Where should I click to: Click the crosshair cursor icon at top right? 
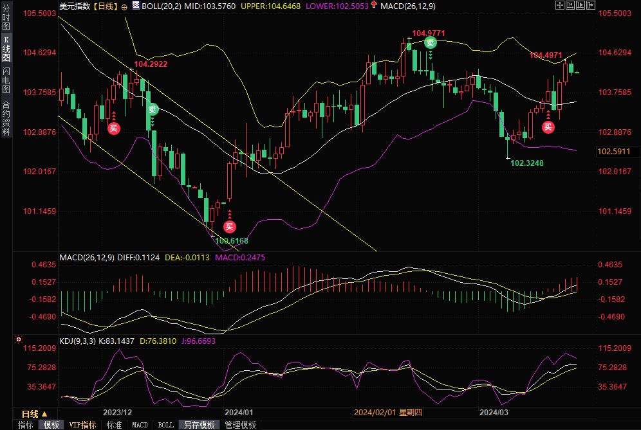(559, 5)
